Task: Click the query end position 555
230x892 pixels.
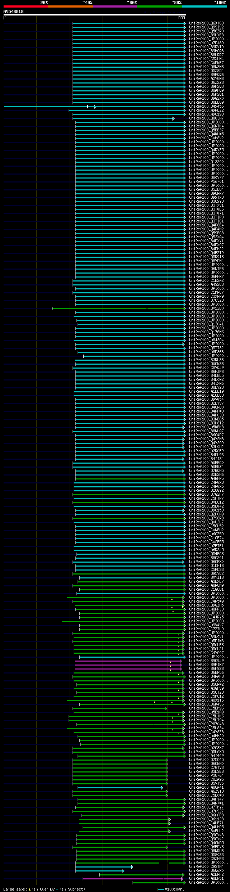Action: (x=181, y=18)
